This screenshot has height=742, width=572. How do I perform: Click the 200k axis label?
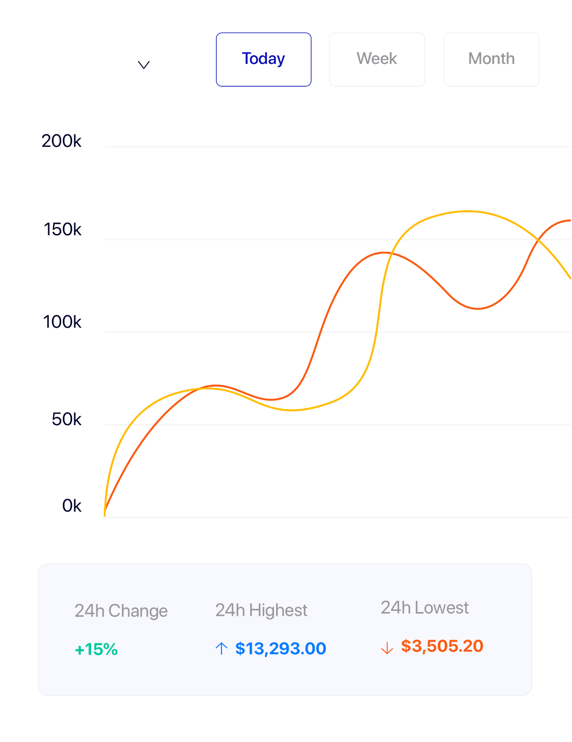click(61, 141)
